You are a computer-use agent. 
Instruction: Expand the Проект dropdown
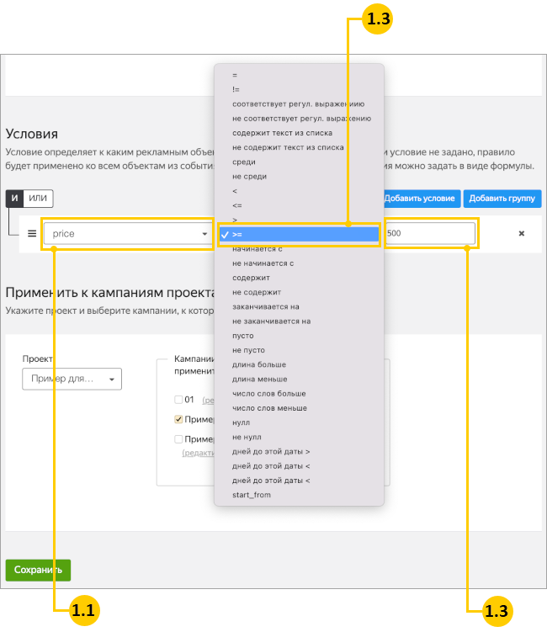point(72,379)
